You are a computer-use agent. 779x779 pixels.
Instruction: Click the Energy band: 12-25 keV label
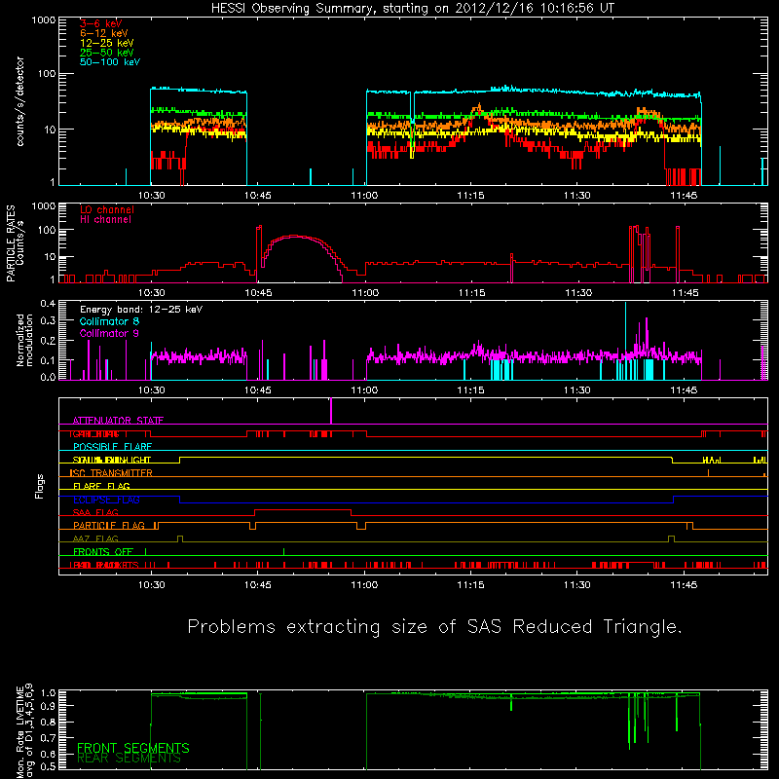[141, 310]
